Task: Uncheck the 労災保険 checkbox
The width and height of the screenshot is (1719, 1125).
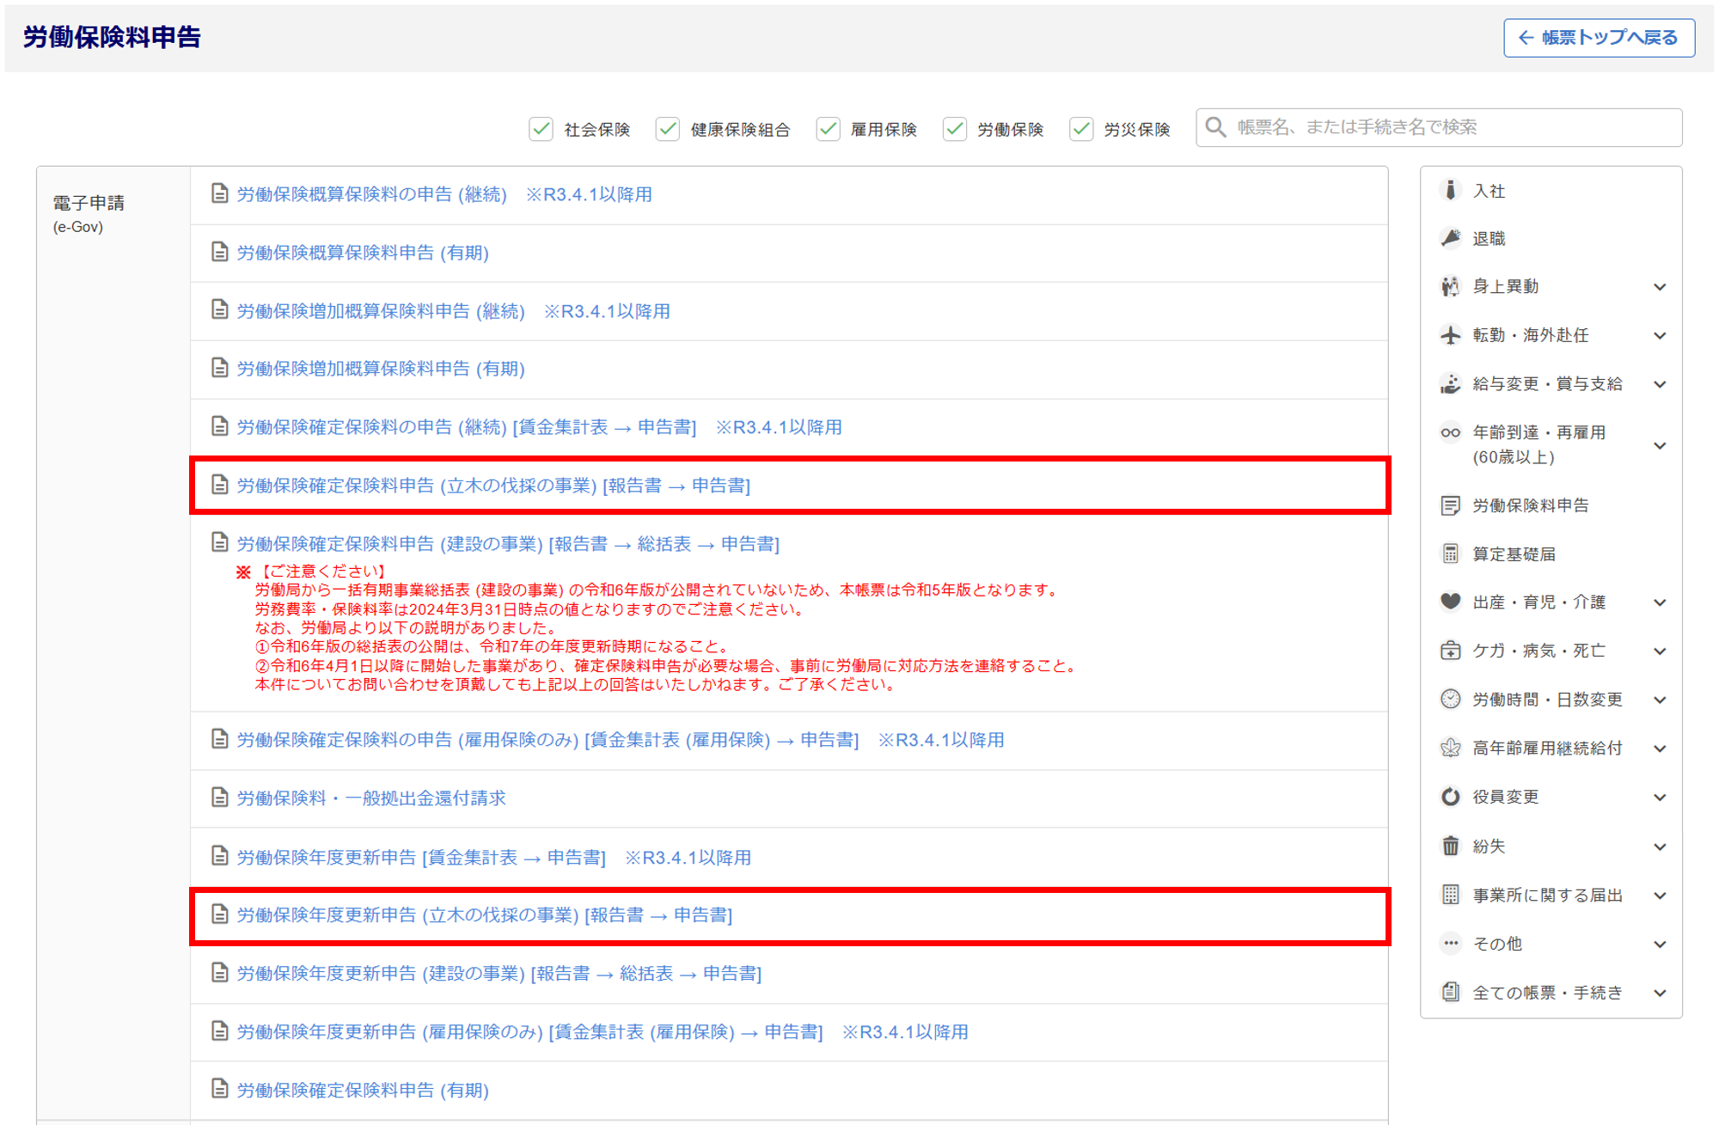Action: 1081,129
